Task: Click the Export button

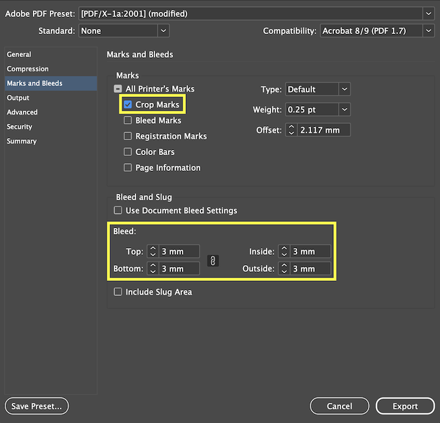Action: click(x=405, y=406)
